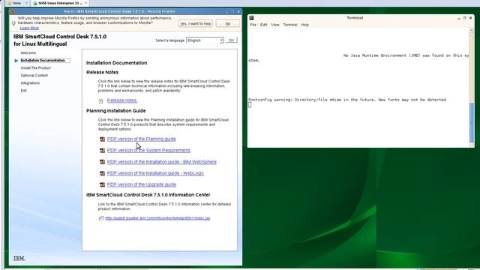
Task: Close the Terminal window
Action: pos(470,18)
